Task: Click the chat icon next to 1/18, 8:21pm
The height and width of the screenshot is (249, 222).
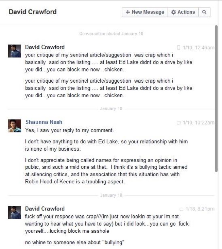Action: tap(182, 209)
